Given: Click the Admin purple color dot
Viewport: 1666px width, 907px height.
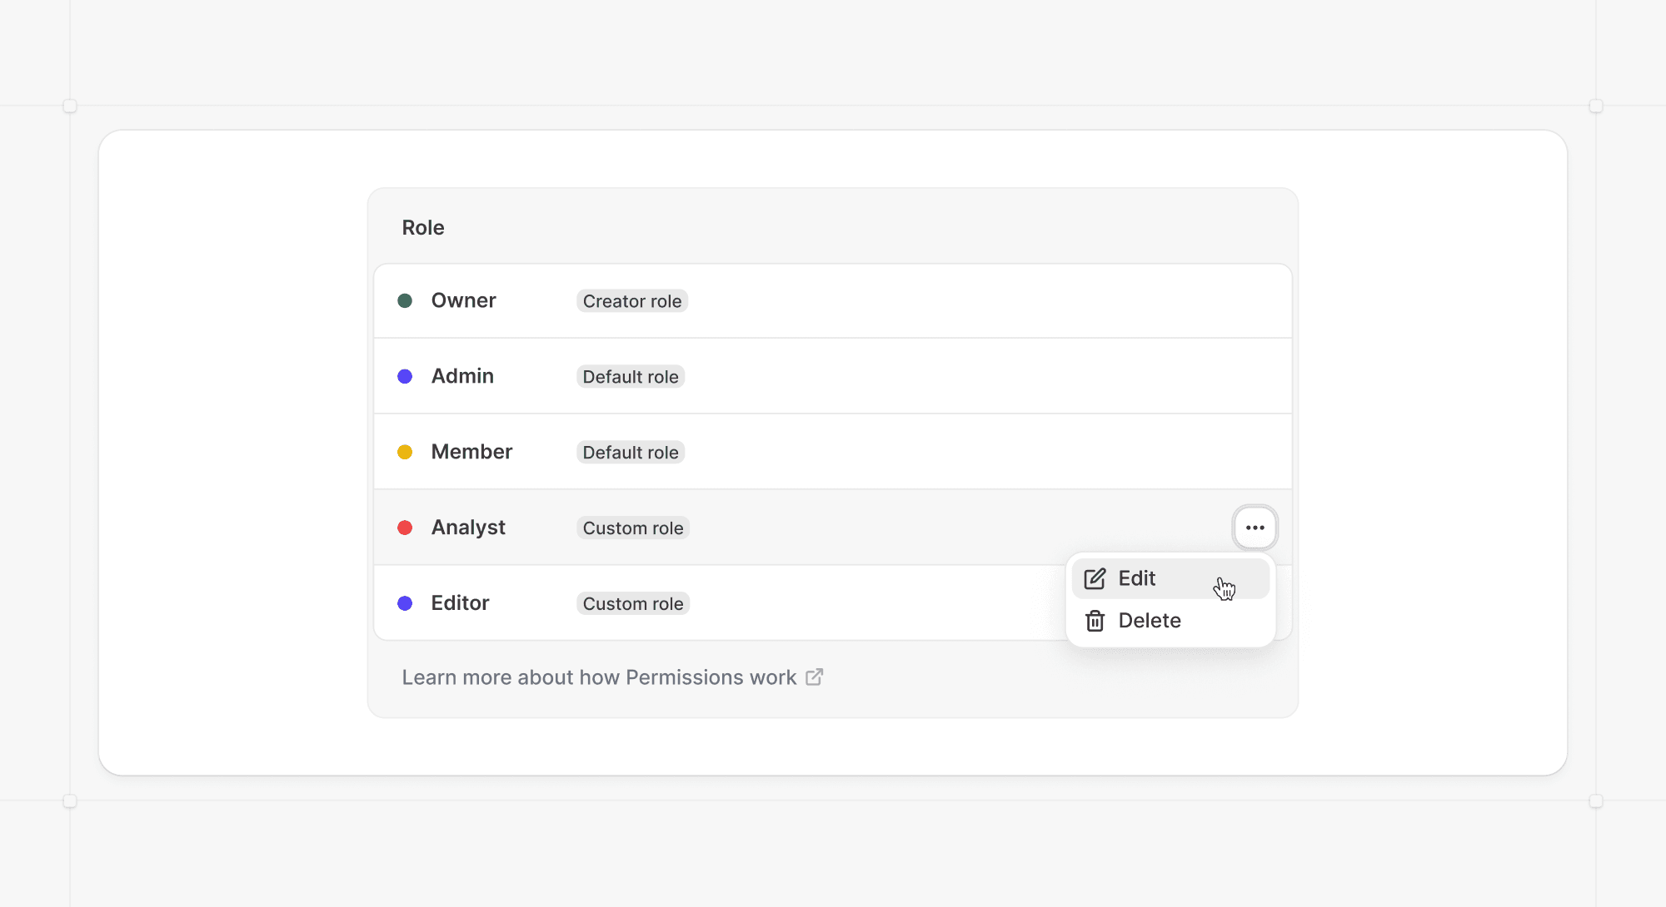Looking at the screenshot, I should [405, 376].
